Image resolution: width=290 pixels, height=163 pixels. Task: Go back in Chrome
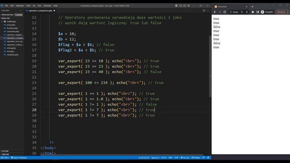coord(215,12)
